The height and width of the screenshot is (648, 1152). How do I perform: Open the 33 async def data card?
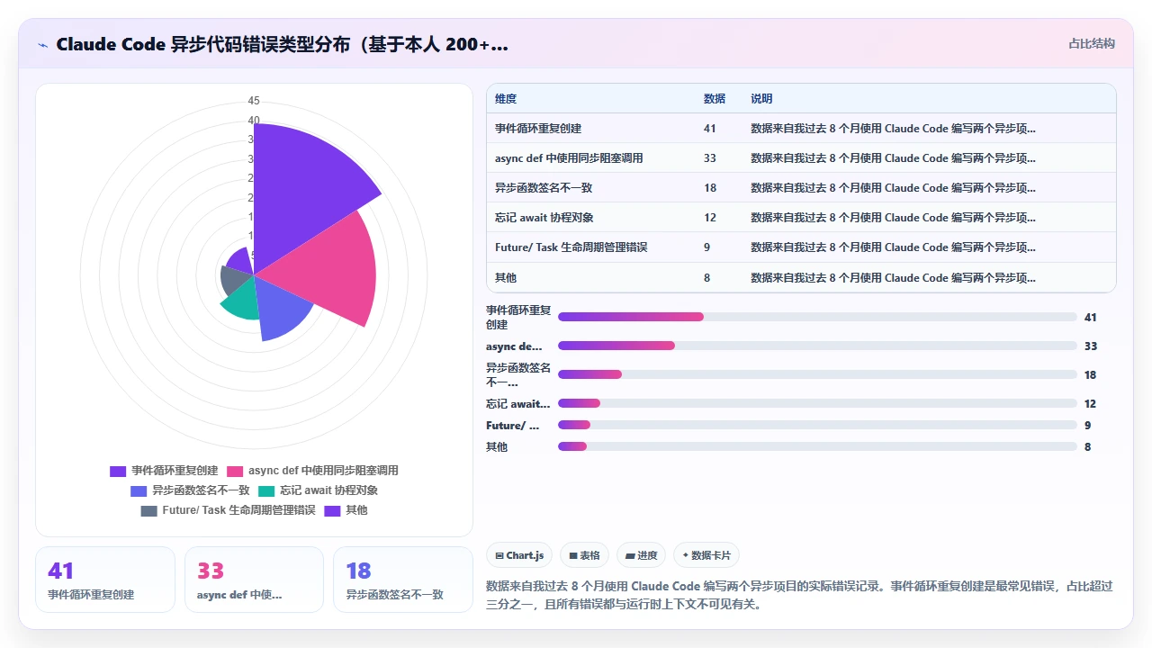pyautogui.click(x=254, y=580)
